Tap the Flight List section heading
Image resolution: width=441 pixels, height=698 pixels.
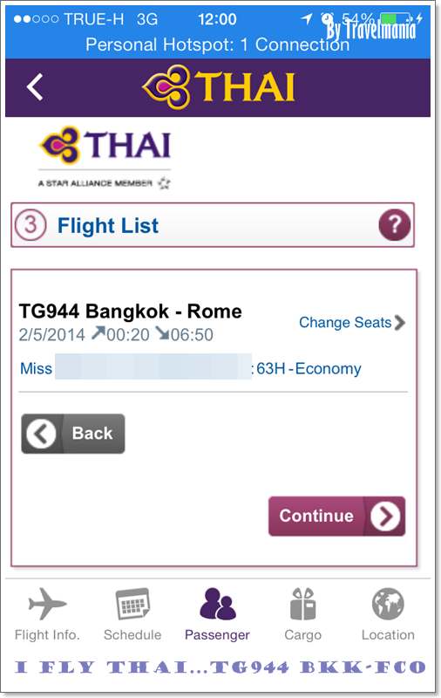pos(108,225)
